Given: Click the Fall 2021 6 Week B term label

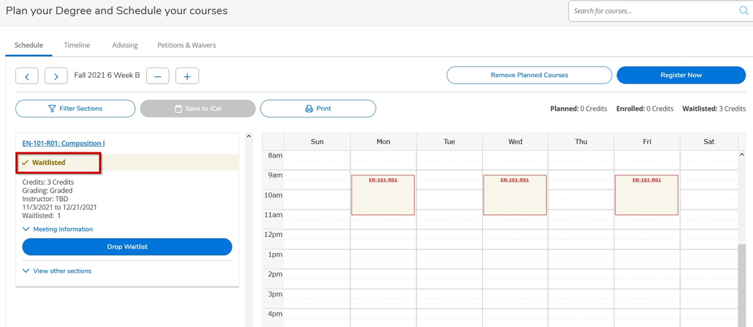Looking at the screenshot, I should click(107, 75).
